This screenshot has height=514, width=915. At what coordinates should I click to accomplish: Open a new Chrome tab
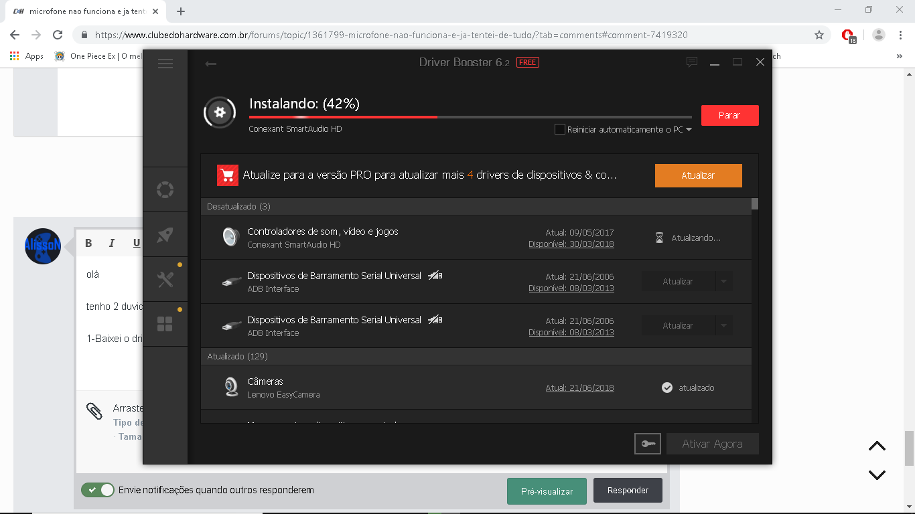[181, 11]
